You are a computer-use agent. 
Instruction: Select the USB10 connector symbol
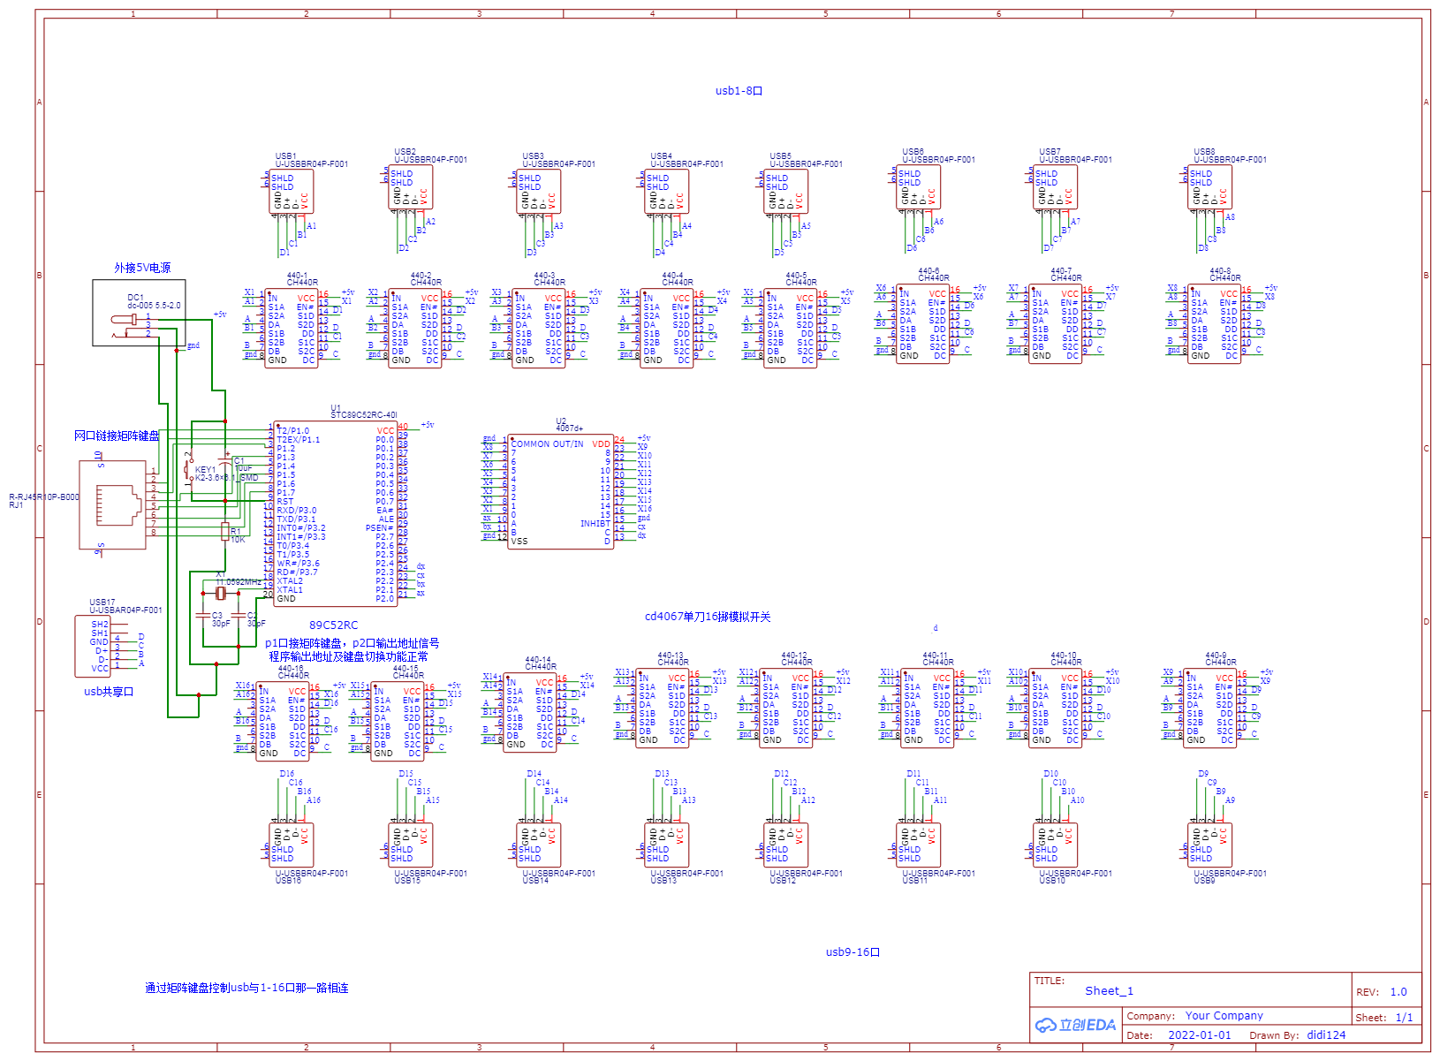1056,845
